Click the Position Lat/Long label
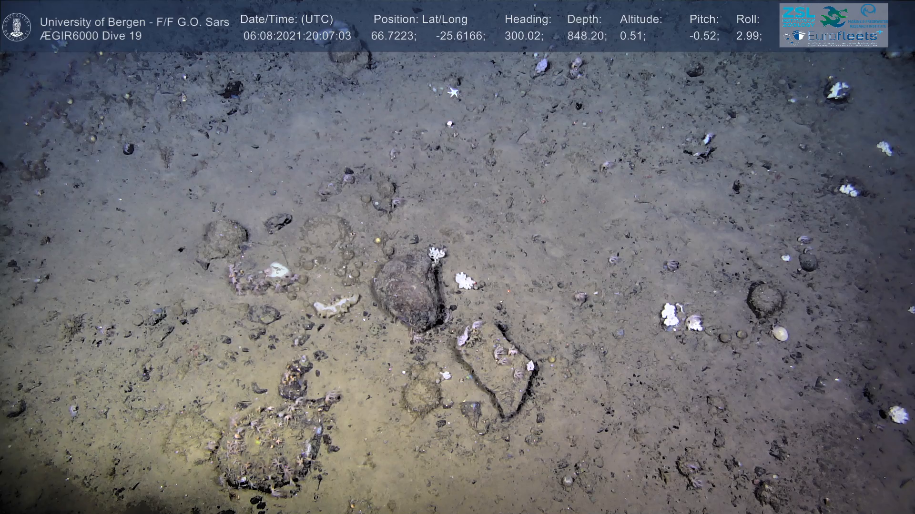 point(420,20)
